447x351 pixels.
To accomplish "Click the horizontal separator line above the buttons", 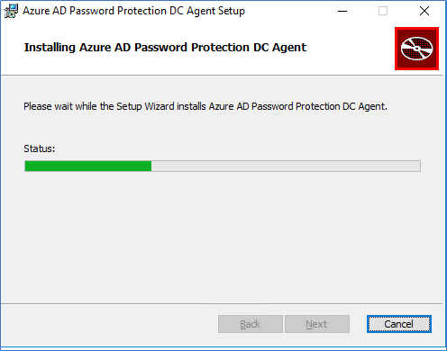I will tap(222, 303).
